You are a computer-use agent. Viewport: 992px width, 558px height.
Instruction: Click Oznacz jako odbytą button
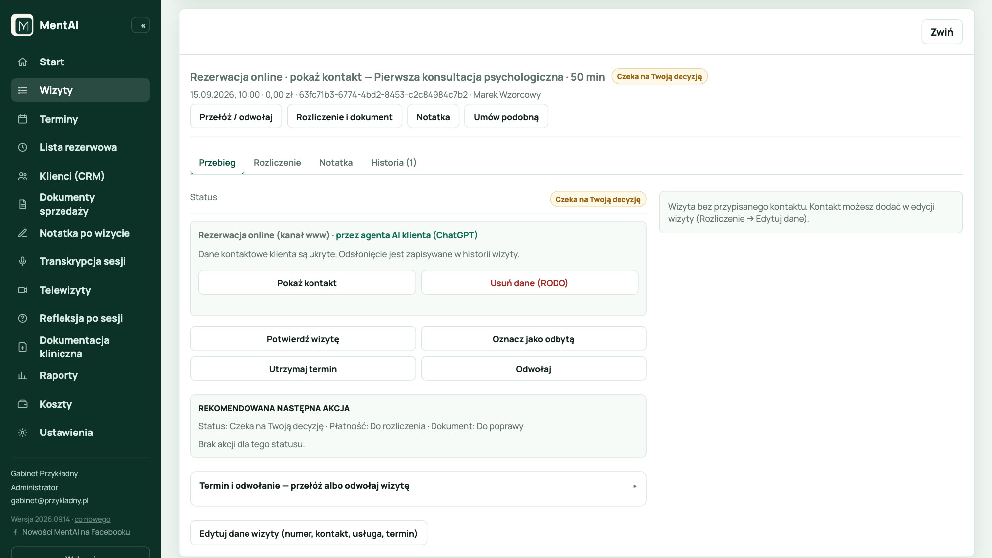pos(533,339)
